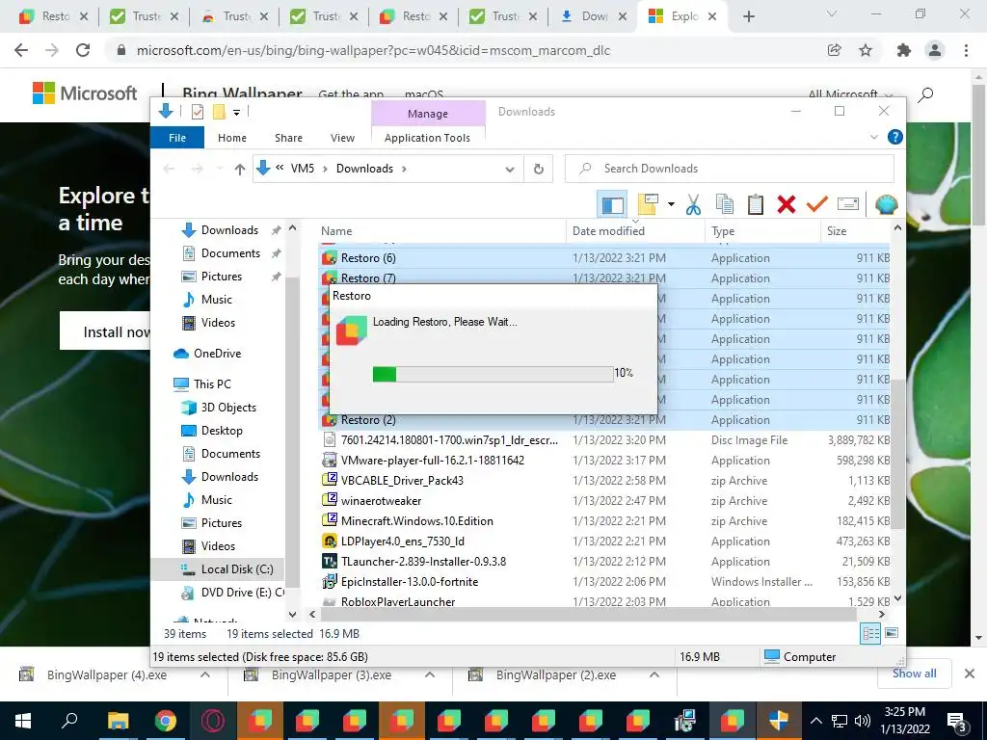Select 3D Objects in navigation pane
The image size is (987, 740).
(219, 408)
